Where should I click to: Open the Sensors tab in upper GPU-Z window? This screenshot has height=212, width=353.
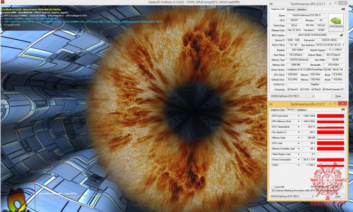click(291, 9)
